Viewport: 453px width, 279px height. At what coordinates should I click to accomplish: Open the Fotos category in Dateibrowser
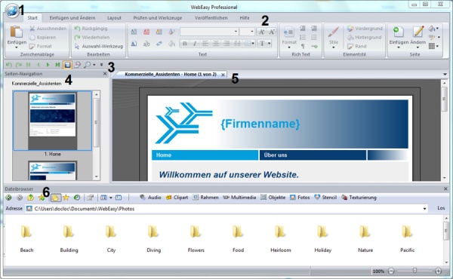300,198
